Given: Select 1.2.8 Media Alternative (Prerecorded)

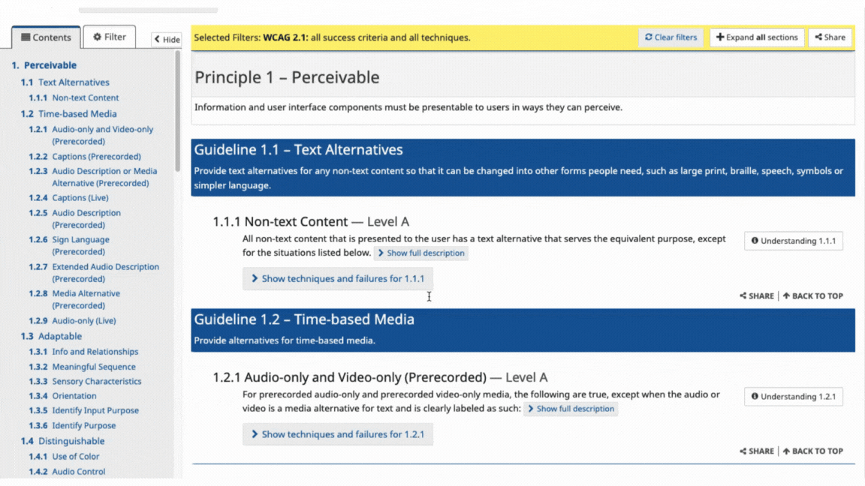Looking at the screenshot, I should (x=74, y=299).
